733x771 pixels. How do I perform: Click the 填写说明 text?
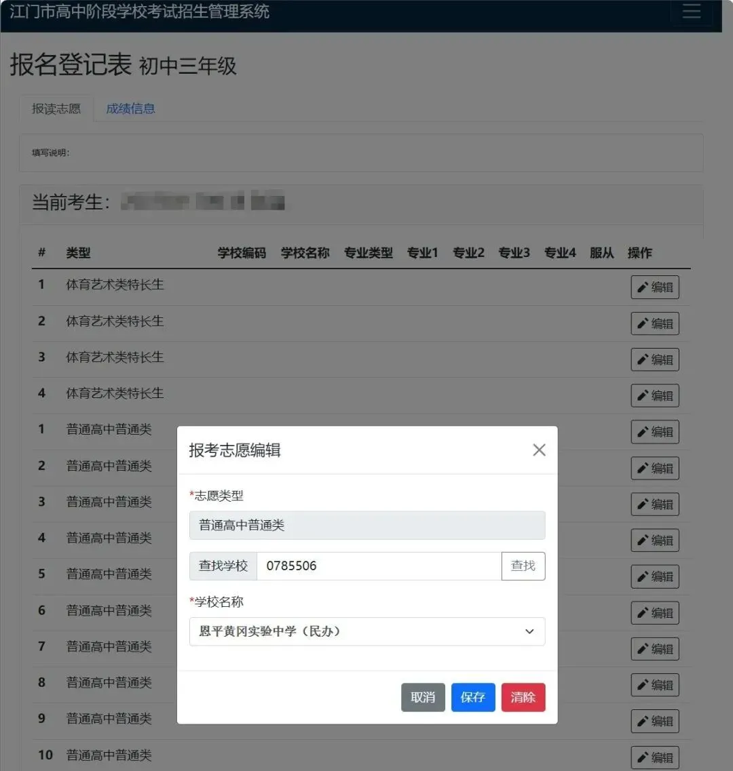pos(51,153)
